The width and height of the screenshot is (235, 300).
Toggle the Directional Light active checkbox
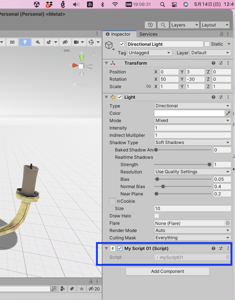(x=122, y=44)
